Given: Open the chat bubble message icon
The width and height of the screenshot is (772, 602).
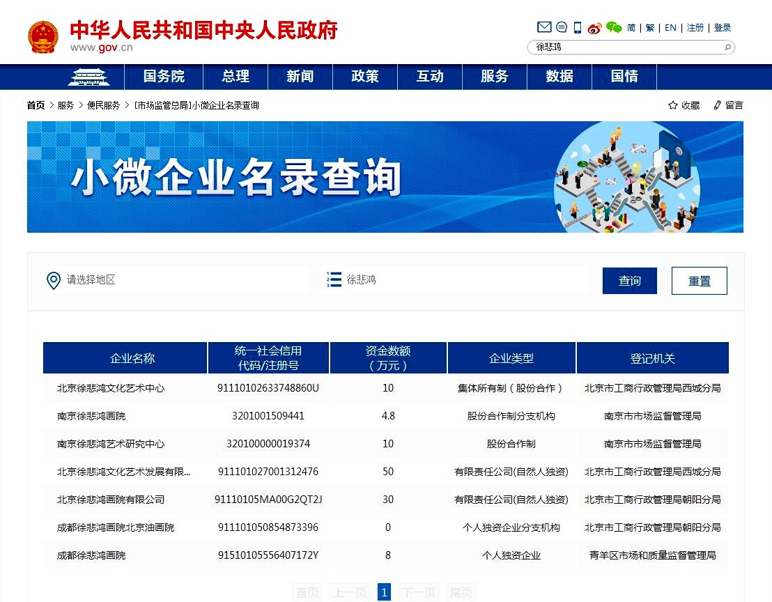Looking at the screenshot, I should tap(562, 27).
